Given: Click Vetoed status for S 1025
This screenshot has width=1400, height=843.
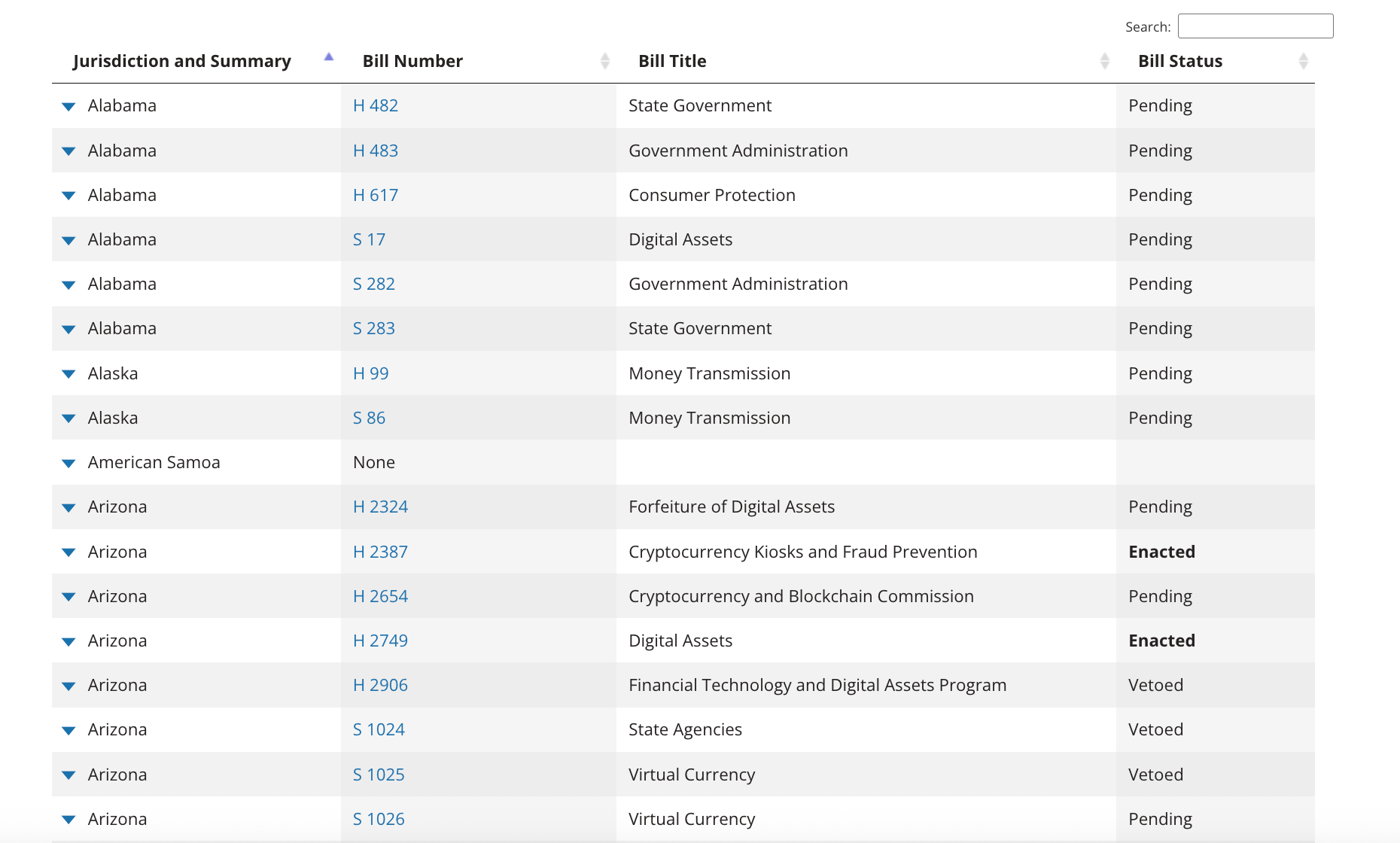Looking at the screenshot, I should click(x=1155, y=775).
